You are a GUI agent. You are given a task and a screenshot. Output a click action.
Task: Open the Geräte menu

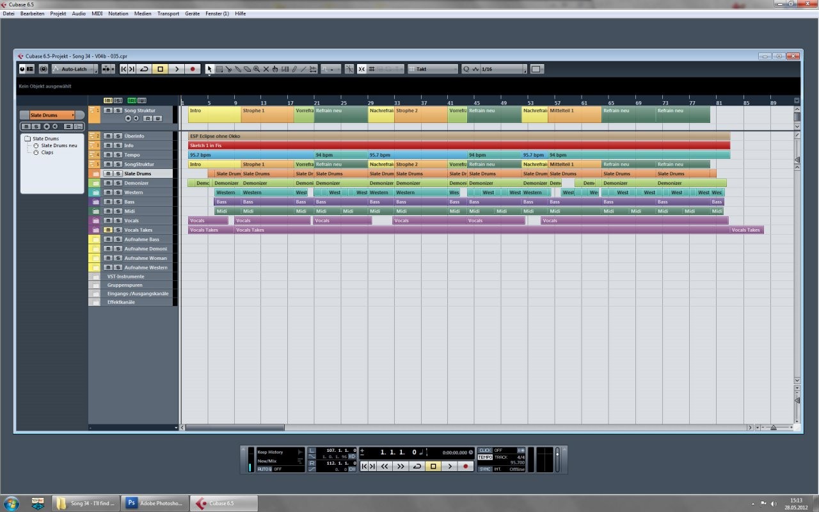pyautogui.click(x=192, y=13)
